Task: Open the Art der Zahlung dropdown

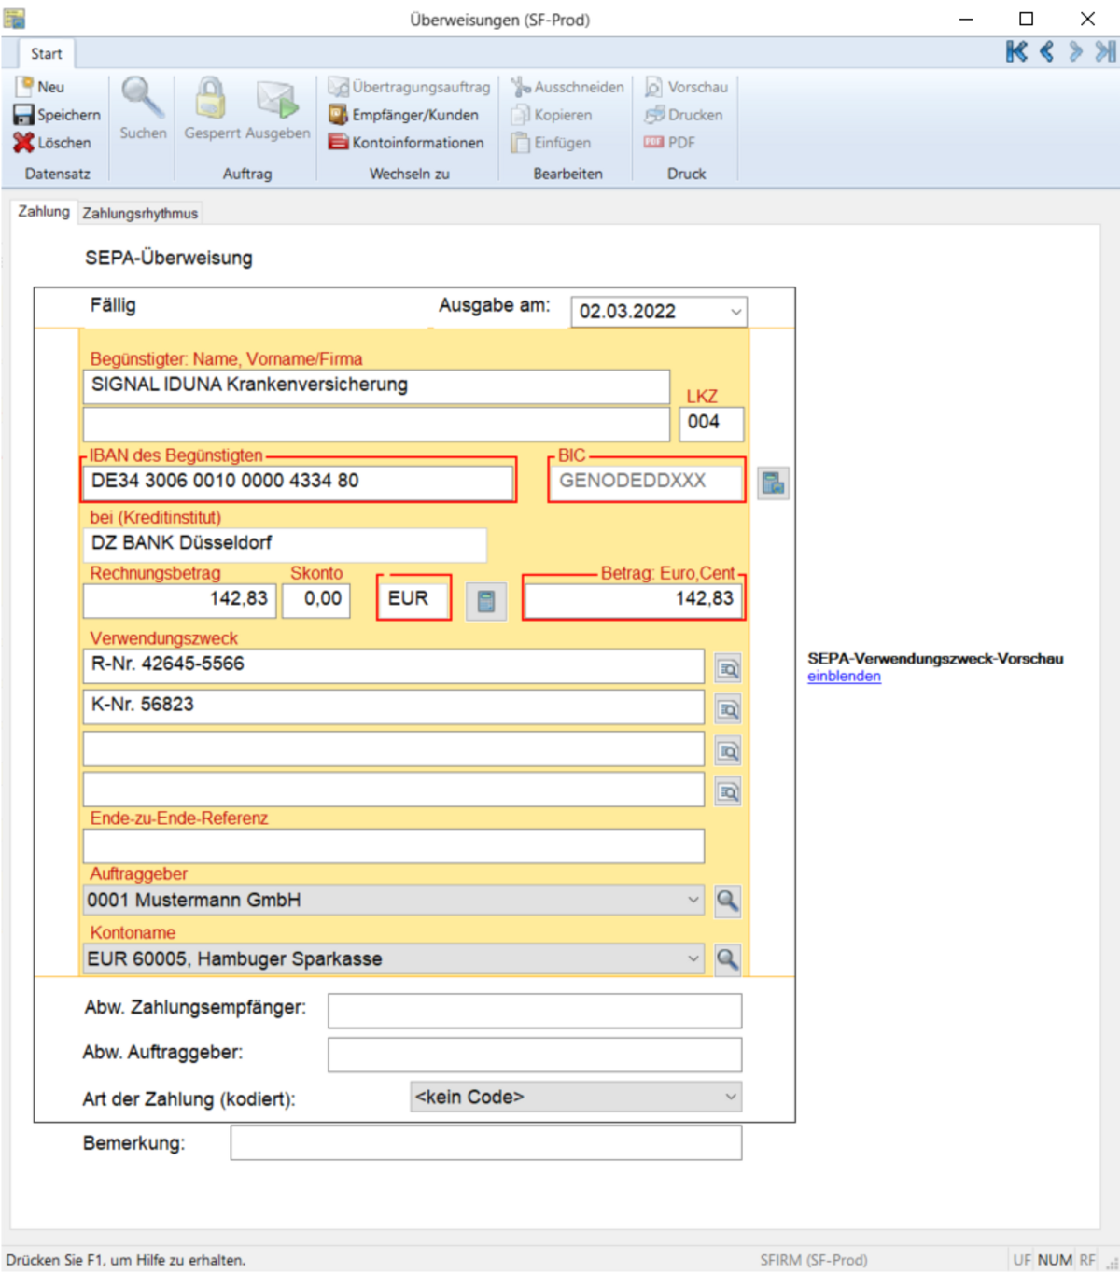Action: 731,1098
